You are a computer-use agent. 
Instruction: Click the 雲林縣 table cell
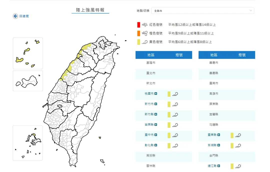tap(151, 166)
